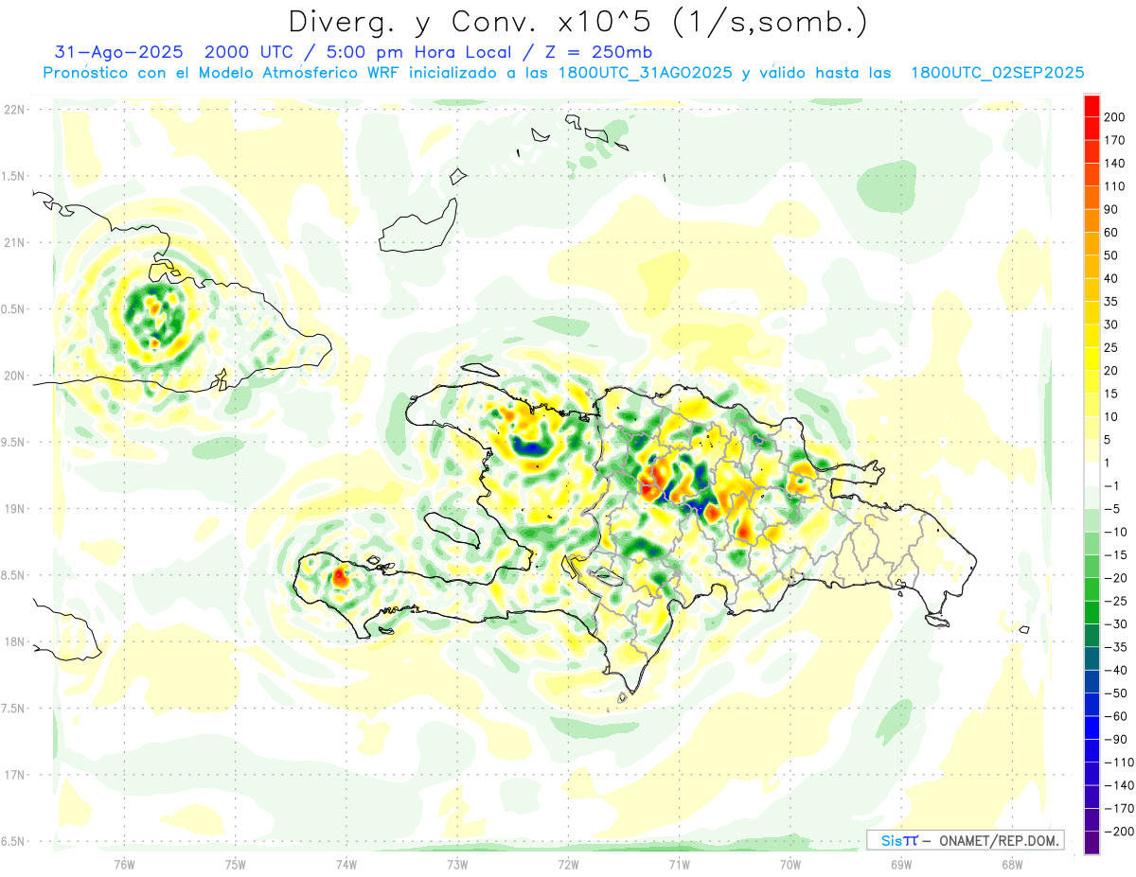Click the '68W' longitude label
The height and width of the screenshot is (877, 1136).
tap(1012, 864)
